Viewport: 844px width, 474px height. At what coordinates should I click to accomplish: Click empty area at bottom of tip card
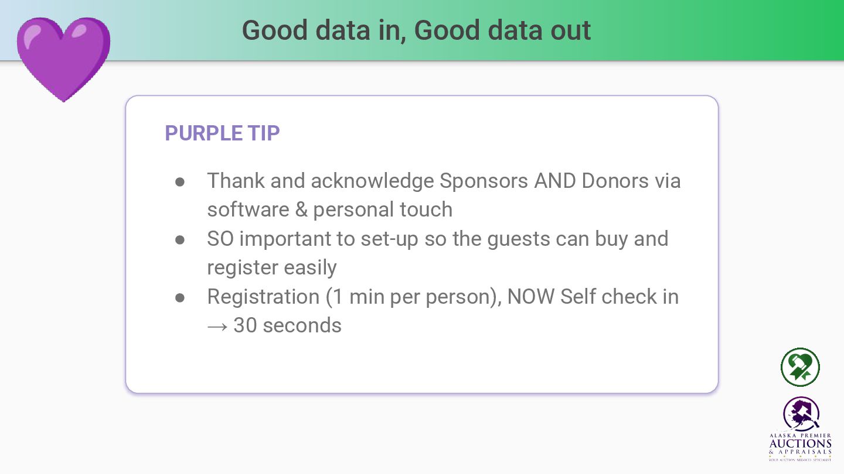click(422, 366)
